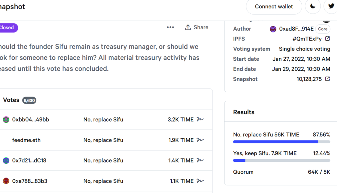
Task: Open the three-dot more options menu
Action: (170, 27)
